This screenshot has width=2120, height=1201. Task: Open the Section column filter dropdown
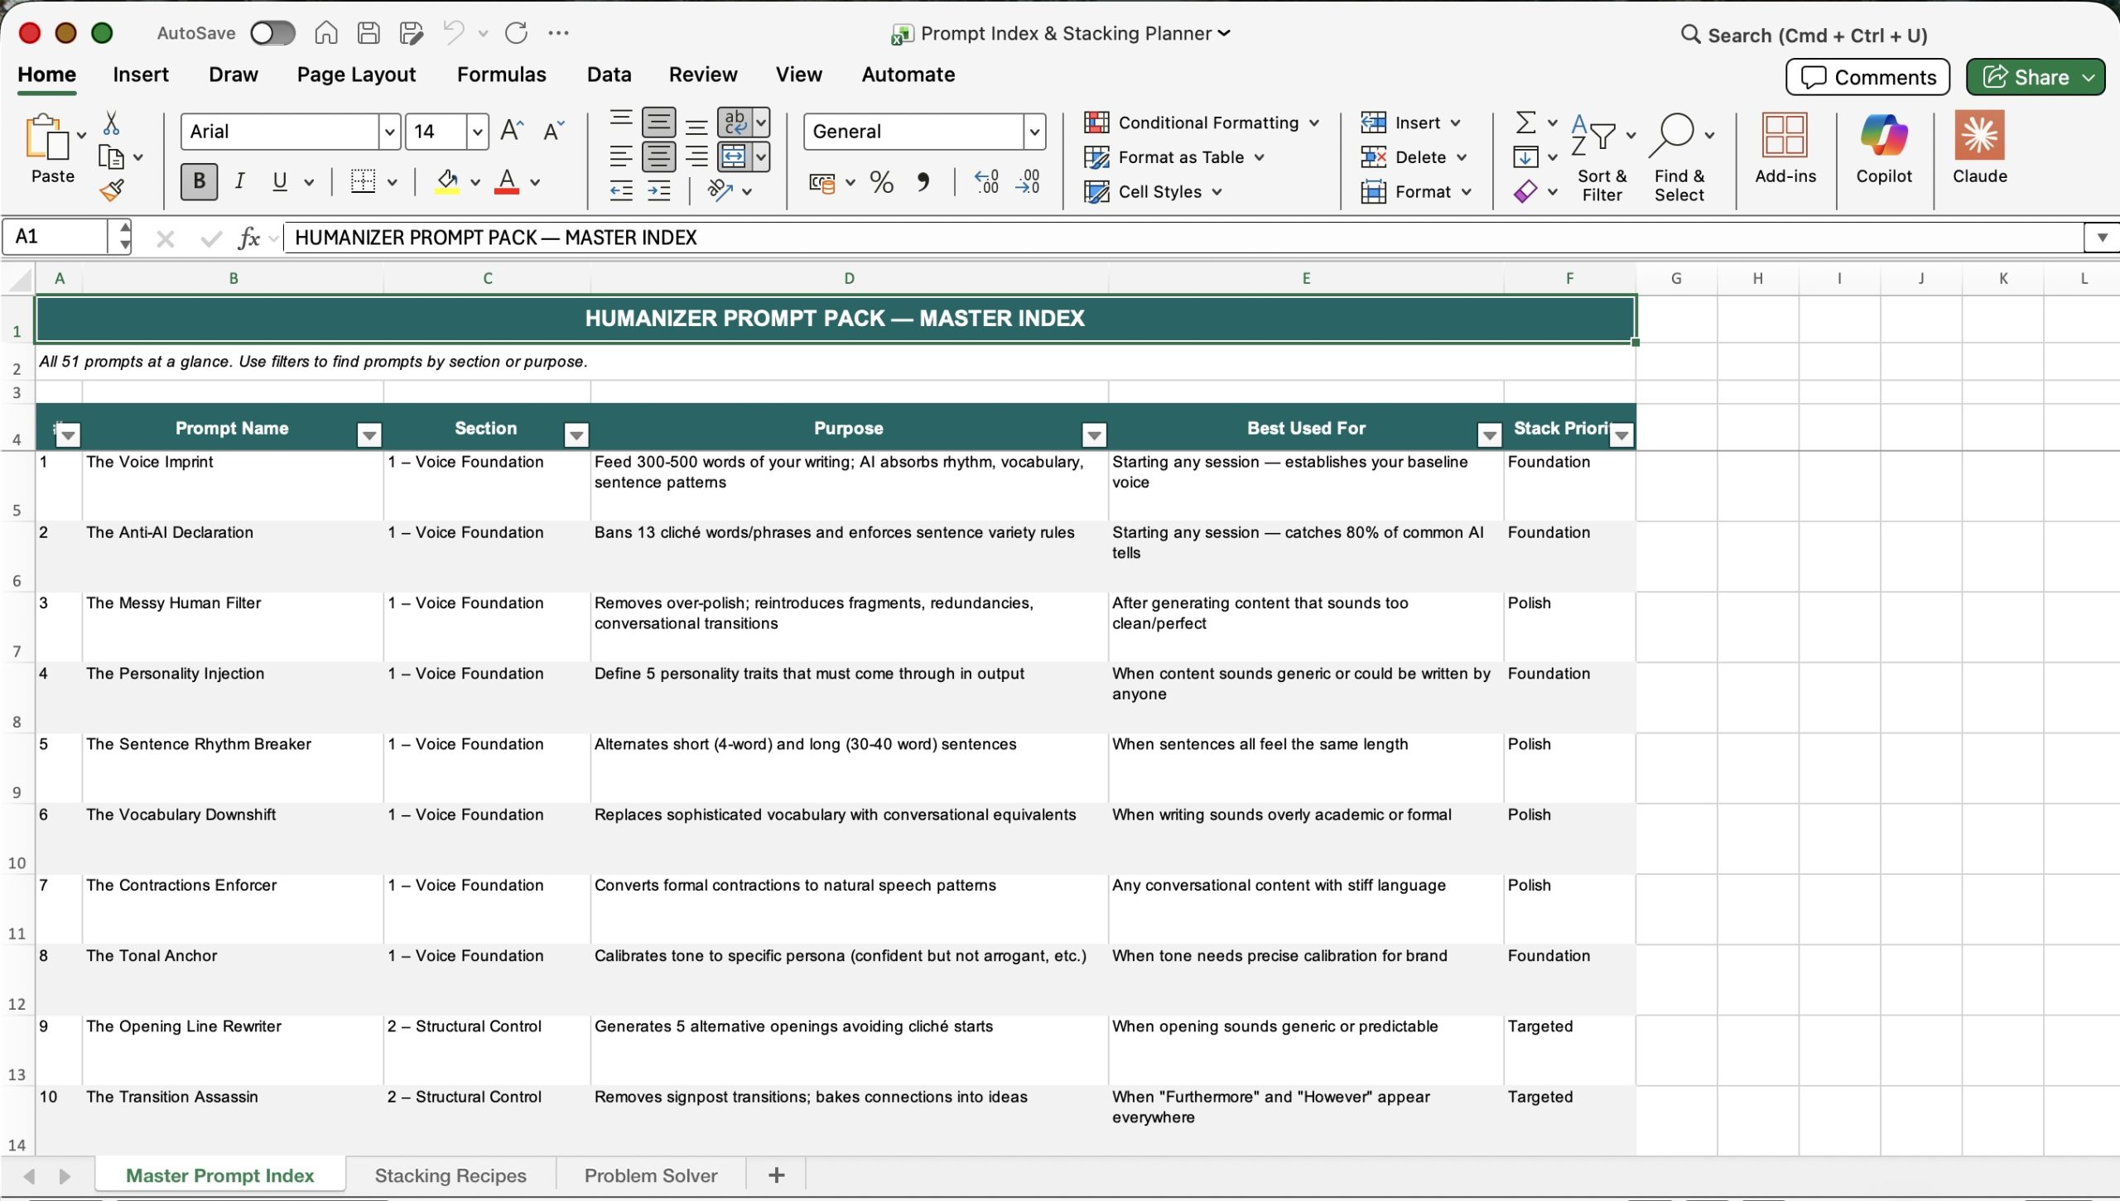pyautogui.click(x=576, y=434)
